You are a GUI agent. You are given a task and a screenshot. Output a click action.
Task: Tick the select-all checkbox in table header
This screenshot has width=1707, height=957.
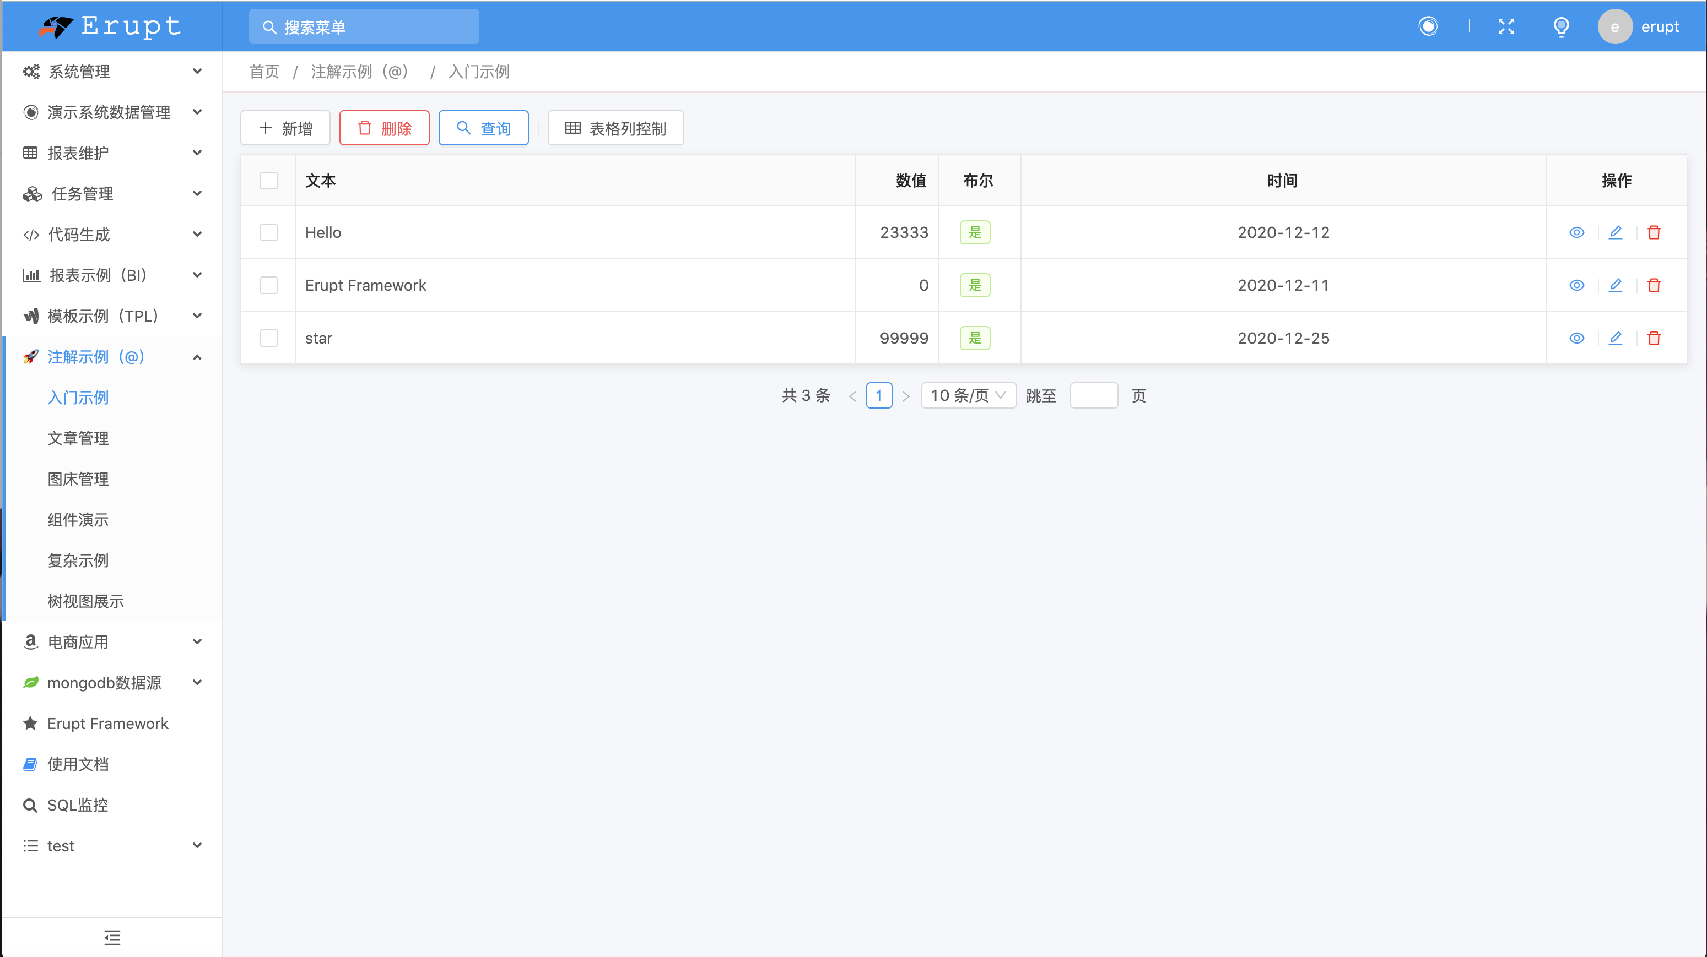268,180
